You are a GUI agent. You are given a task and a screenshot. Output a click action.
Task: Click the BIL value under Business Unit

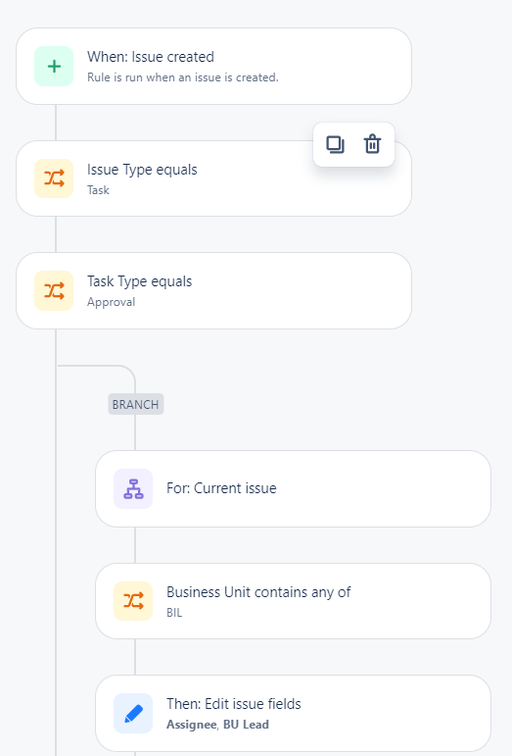(x=174, y=612)
